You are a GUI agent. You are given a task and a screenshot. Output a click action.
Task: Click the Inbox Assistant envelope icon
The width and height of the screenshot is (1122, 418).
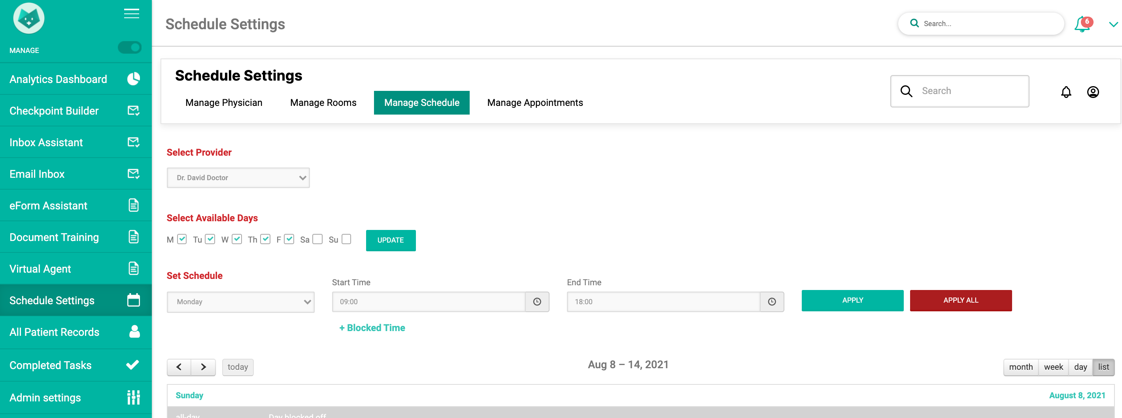(x=133, y=142)
